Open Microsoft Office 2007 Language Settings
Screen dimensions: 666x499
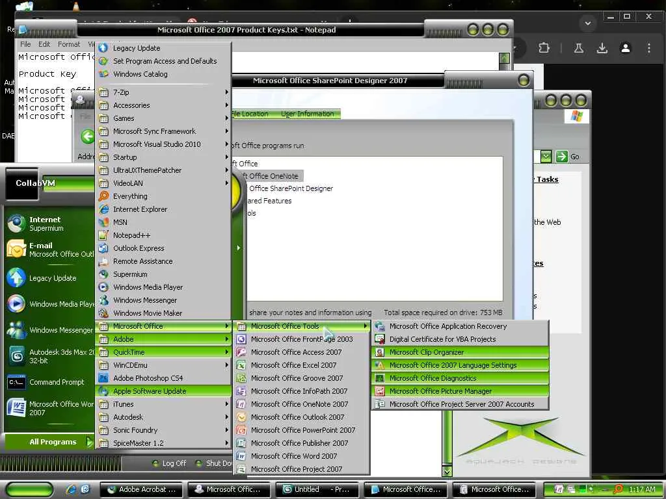[x=460, y=365]
